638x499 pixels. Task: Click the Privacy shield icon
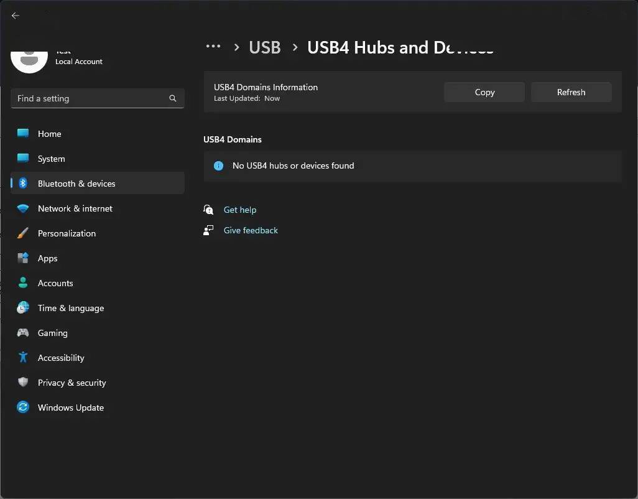[x=23, y=382]
